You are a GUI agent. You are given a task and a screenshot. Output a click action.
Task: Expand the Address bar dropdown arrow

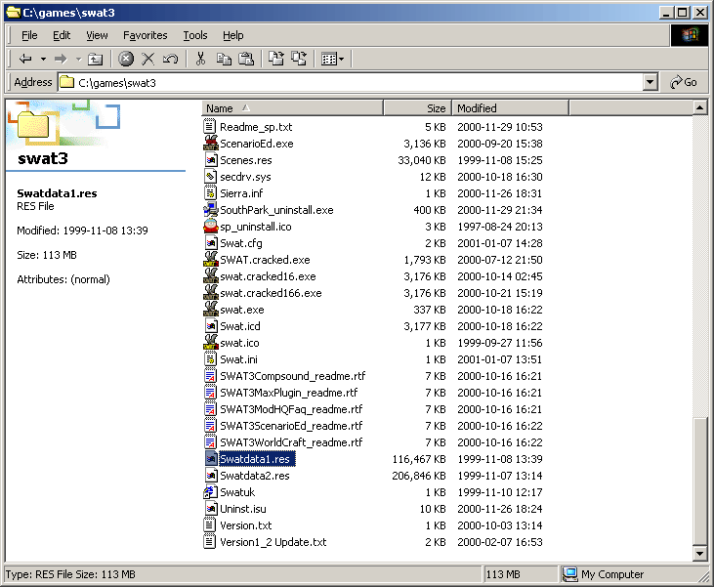tap(651, 82)
